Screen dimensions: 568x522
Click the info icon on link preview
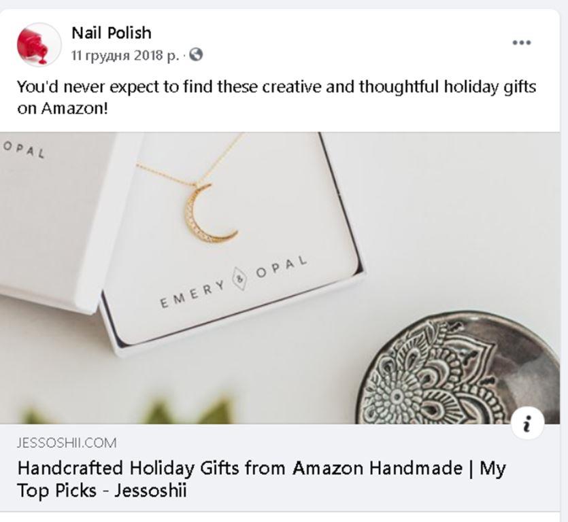click(527, 425)
